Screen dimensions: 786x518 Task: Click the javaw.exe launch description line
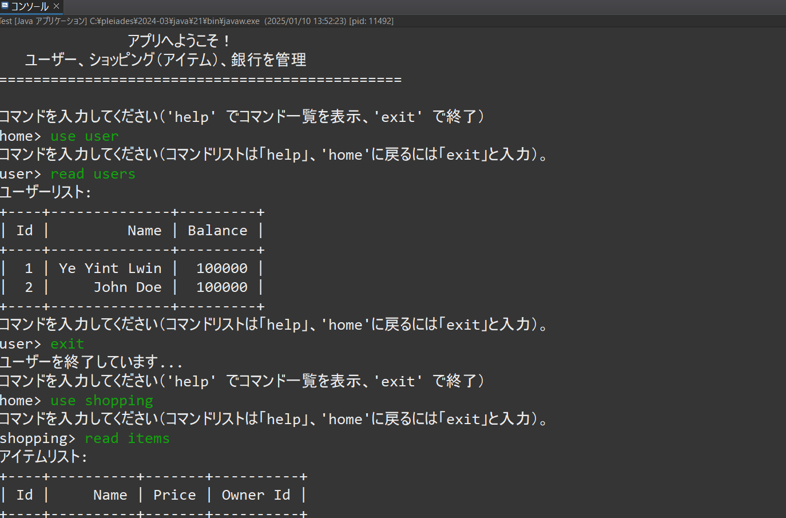[197, 21]
